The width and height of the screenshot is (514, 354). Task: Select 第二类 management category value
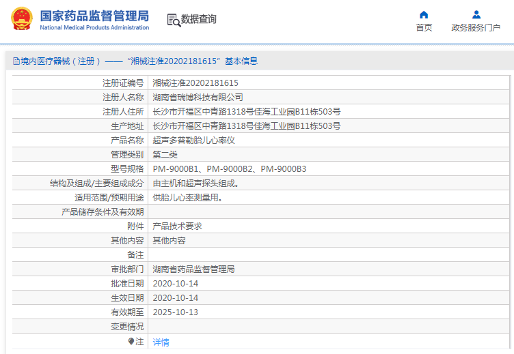pos(165,155)
